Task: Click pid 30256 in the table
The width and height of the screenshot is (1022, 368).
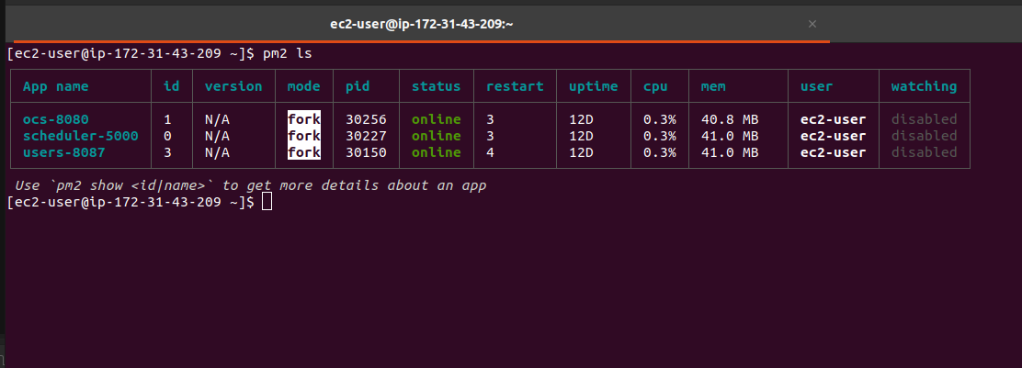Action: (x=365, y=119)
